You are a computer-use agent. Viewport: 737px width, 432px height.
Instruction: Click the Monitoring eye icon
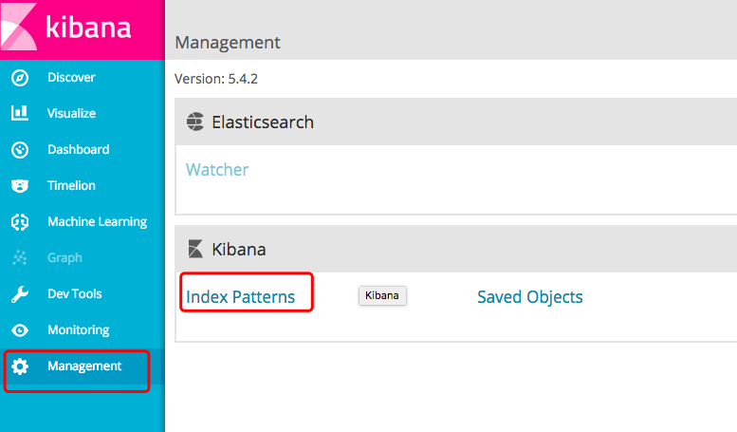tap(20, 330)
